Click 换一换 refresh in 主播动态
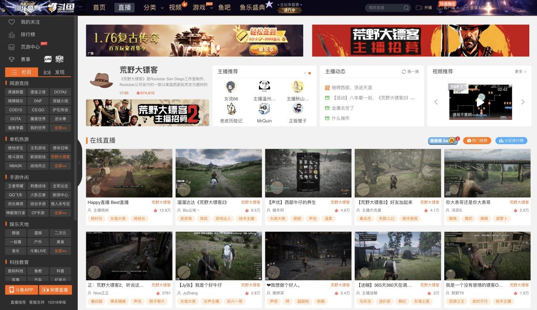Image resolution: width=537 pixels, height=310 pixels. coord(410,72)
